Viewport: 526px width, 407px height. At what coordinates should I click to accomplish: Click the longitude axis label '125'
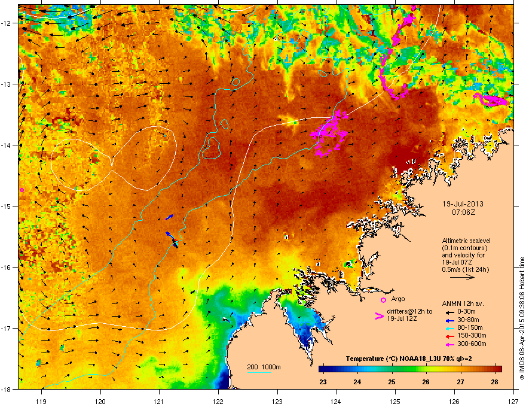[x=396, y=401]
